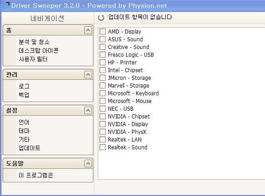The image size is (265, 196).
Task: Click the 홈 section header
Action: coord(48,30)
